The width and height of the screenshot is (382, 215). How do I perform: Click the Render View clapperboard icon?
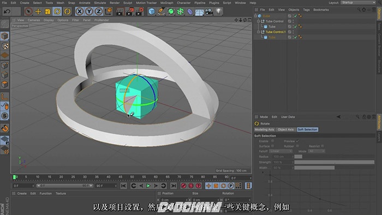120,11
